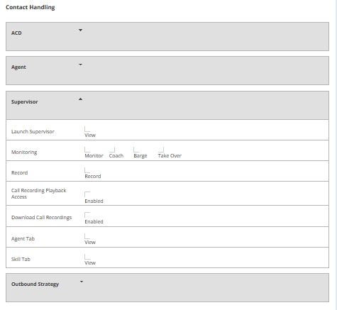This screenshot has width=337, height=310.
Task: Expand the ACD section arrow
Action: click(x=80, y=31)
